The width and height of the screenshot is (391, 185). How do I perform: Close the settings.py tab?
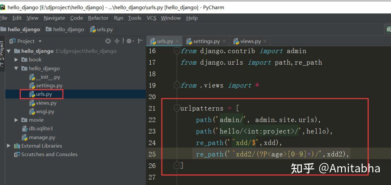(224, 41)
